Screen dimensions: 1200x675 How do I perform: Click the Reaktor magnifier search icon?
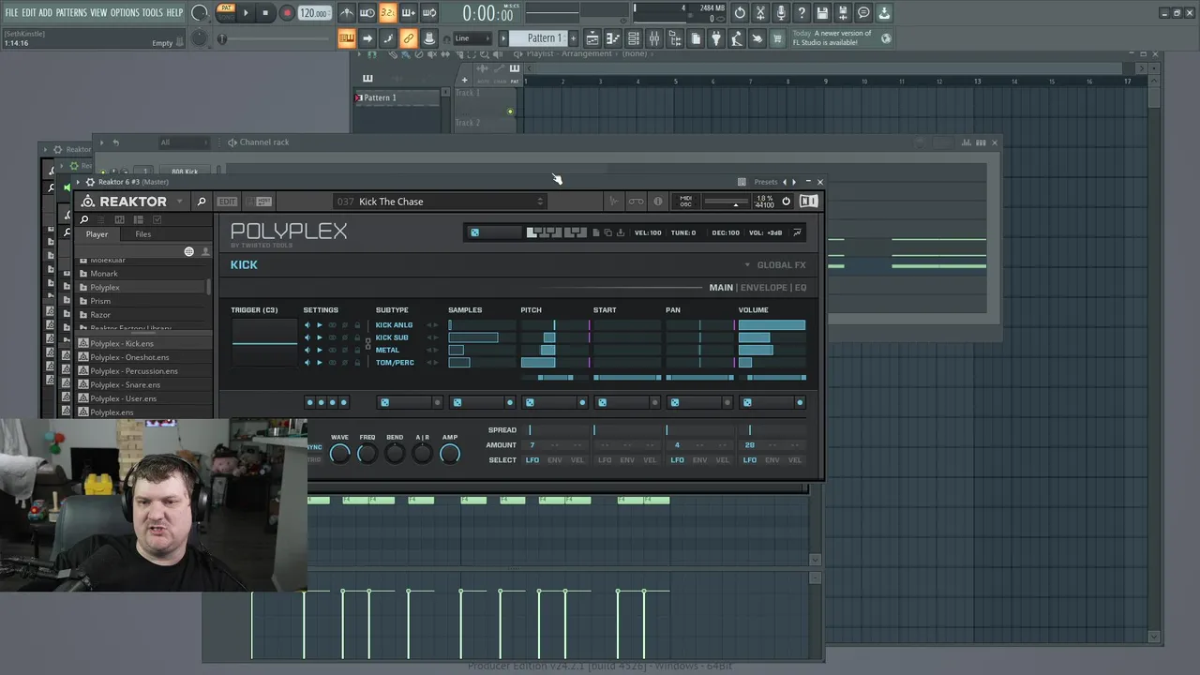point(201,202)
